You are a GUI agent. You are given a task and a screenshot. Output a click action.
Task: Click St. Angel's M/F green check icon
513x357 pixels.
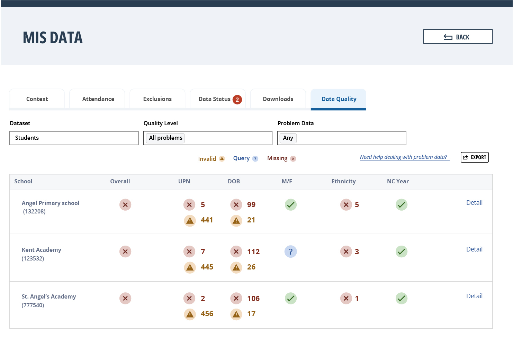[x=291, y=298]
